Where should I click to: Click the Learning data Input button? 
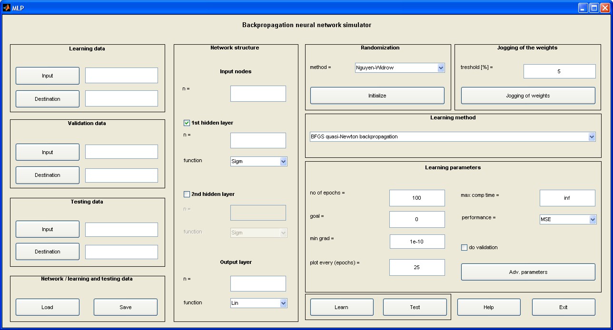48,76
